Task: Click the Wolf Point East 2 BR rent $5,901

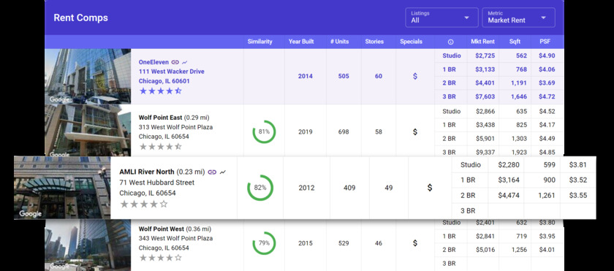Action: pos(485,139)
